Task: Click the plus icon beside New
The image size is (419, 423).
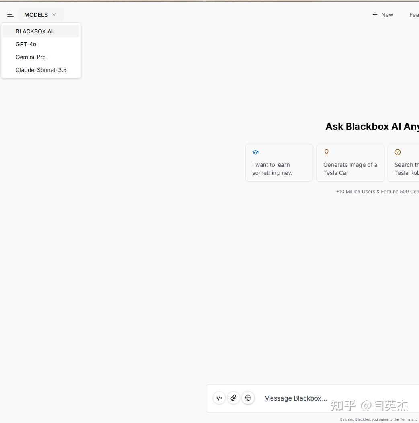Action: 375,14
